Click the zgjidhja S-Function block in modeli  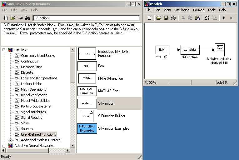pos(190,50)
